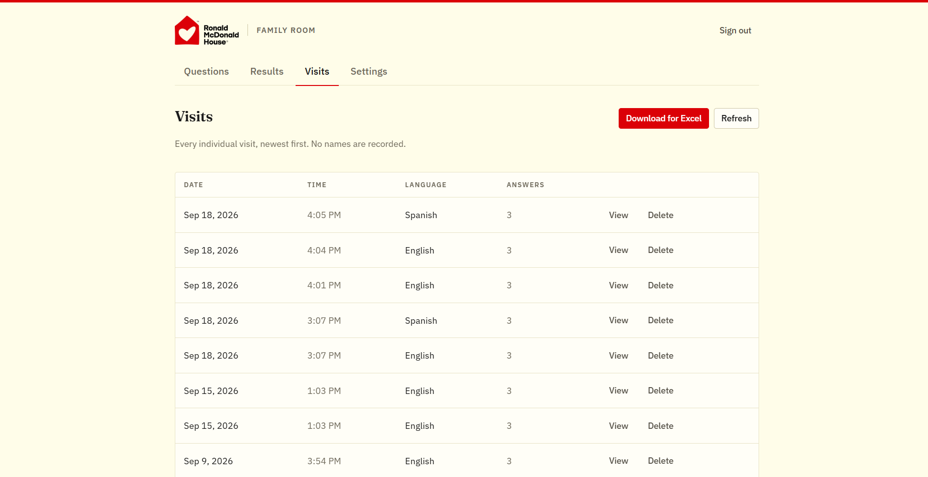Delete the Sep 18 4:04 PM visit
This screenshot has width=928, height=477.
(660, 250)
